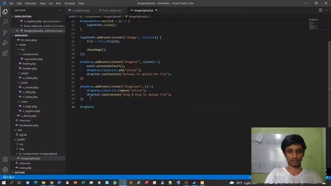This screenshot has width=331, height=186.
Task: Open bootloader.php file
Action: (x=29, y=125)
